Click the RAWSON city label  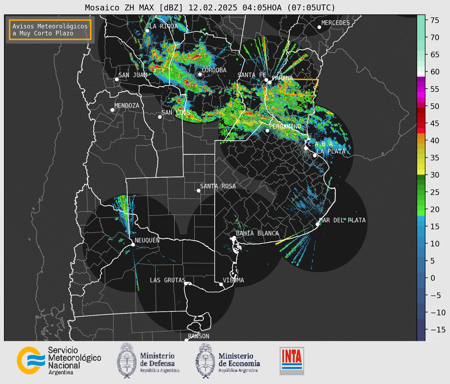tap(199, 336)
